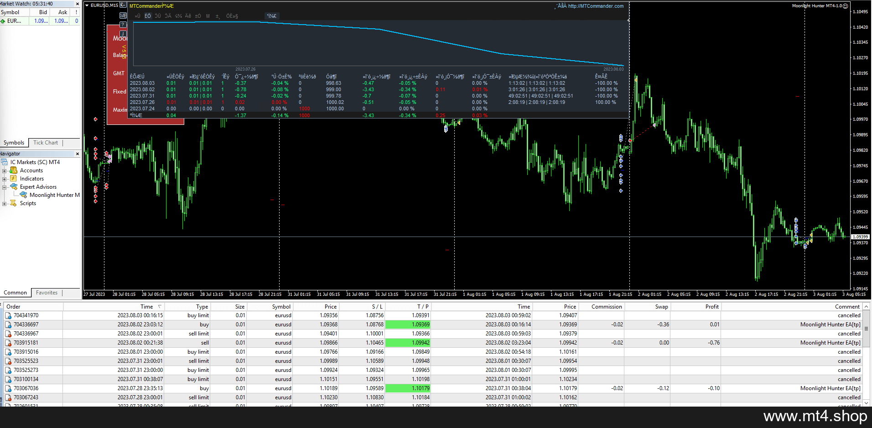Select Moonlight Hunter M in Expert Advisors
Screen dimensions: 872x428
[54, 195]
